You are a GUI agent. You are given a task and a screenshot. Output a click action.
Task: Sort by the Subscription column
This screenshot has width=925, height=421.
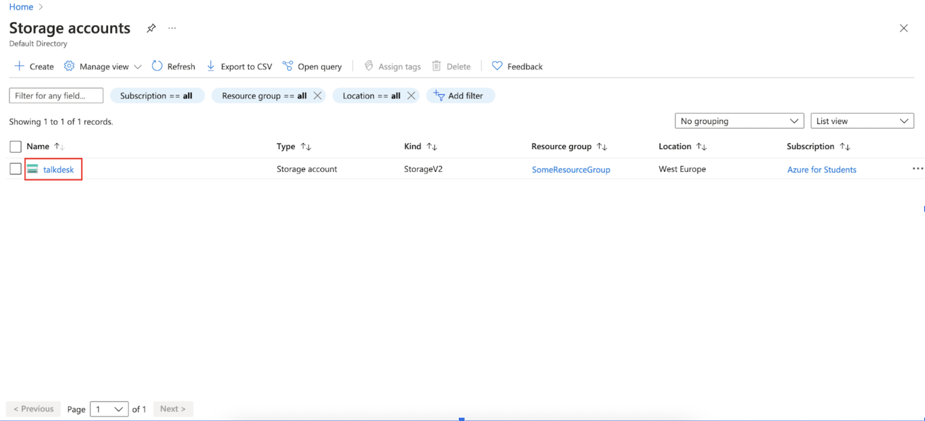pyautogui.click(x=818, y=146)
